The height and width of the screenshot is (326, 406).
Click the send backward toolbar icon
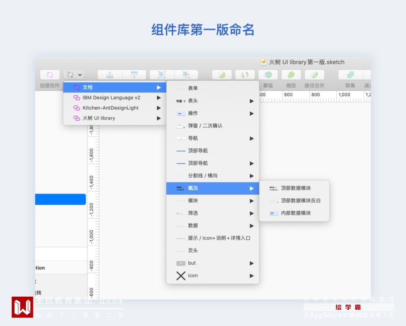134,75
